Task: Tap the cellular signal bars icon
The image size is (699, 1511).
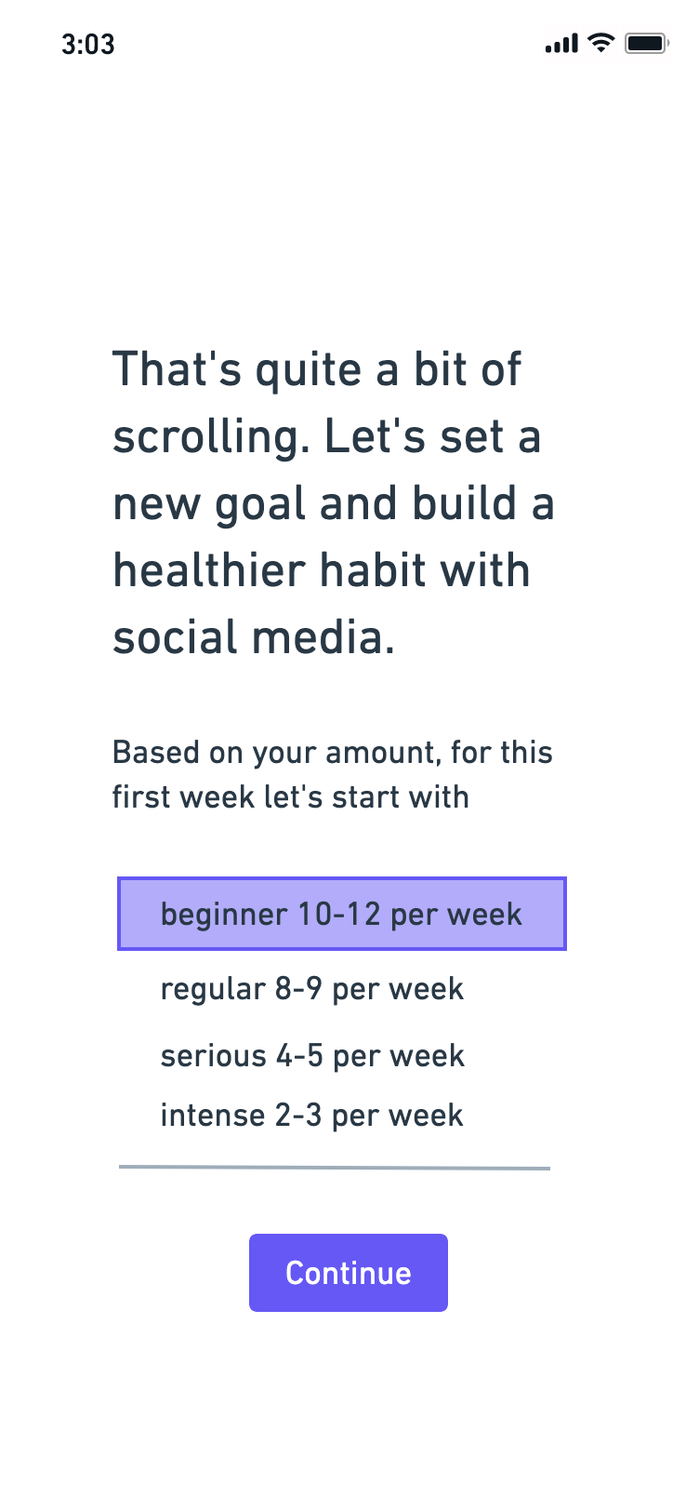Action: coord(562,44)
